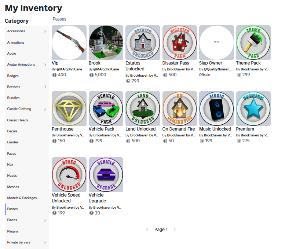Viewport: 289px width, 249px height.
Task: Expand the Places category chevron
Action: (45, 220)
